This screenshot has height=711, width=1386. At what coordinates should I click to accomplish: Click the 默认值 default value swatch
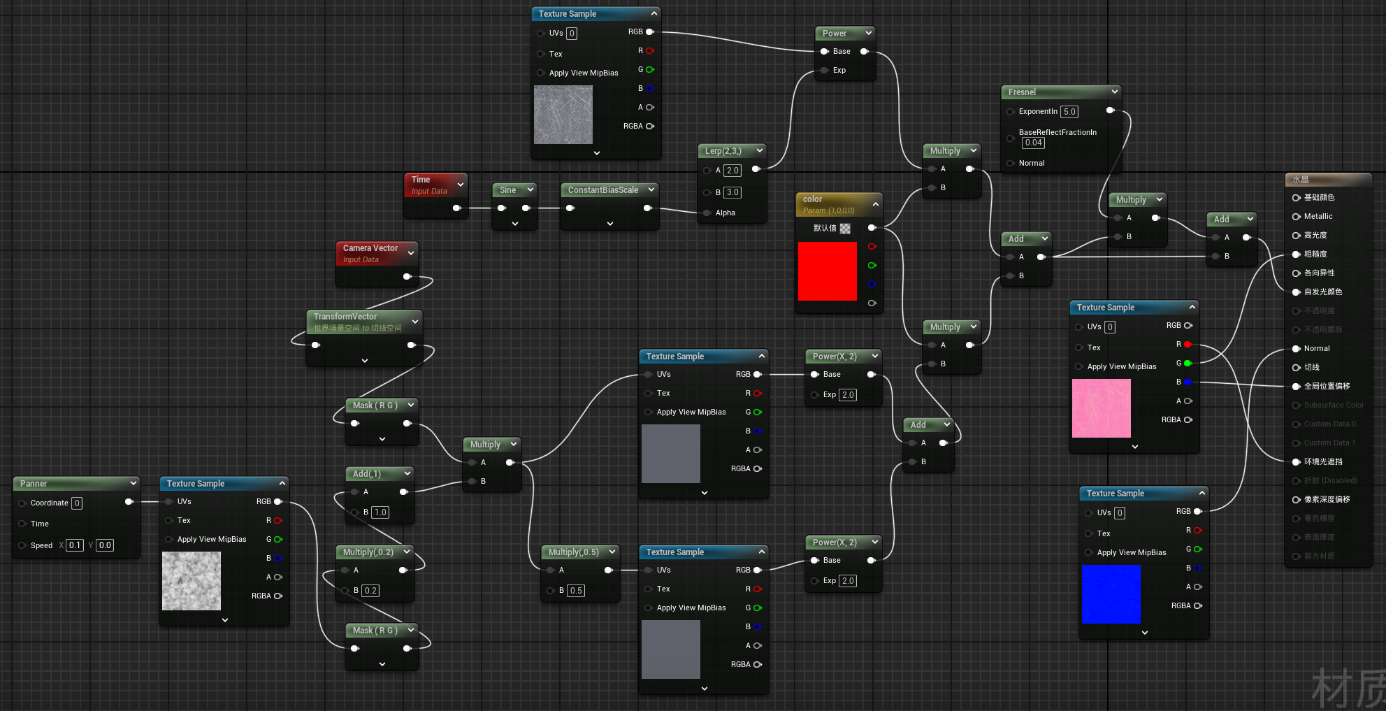tap(845, 229)
